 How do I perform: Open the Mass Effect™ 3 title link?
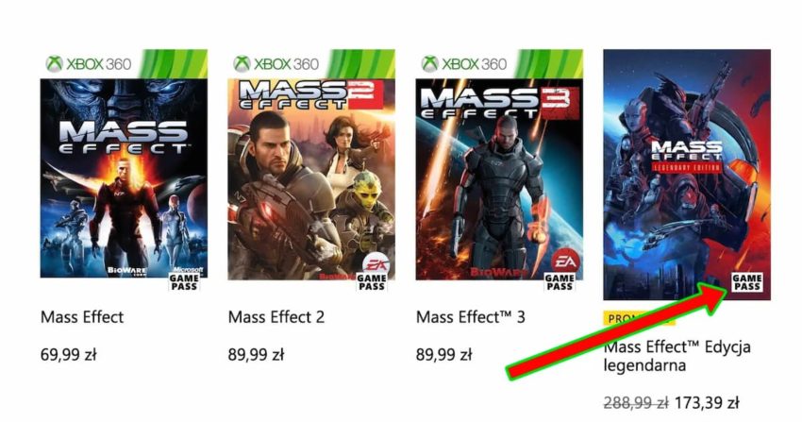[471, 317]
